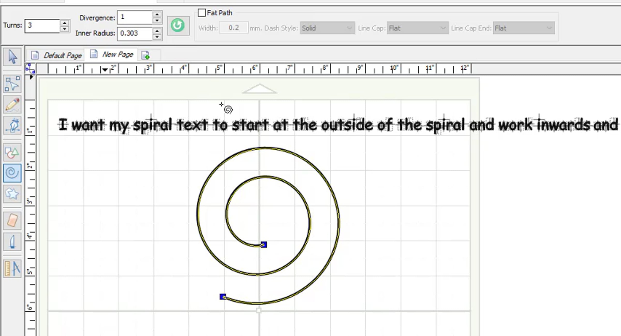
Task: Click the spiral text line on canvas
Action: 338,125
